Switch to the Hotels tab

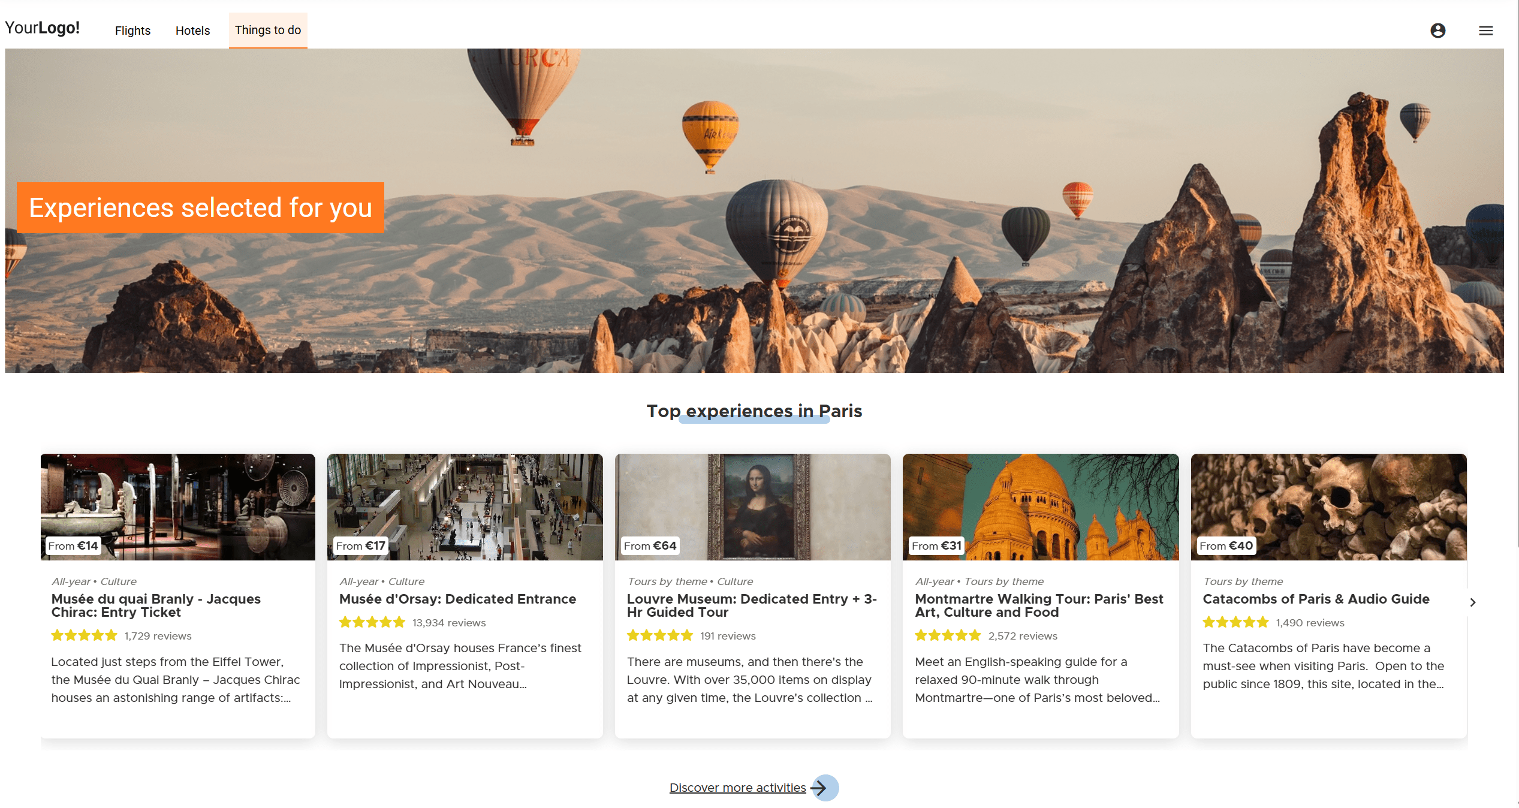[x=192, y=31]
